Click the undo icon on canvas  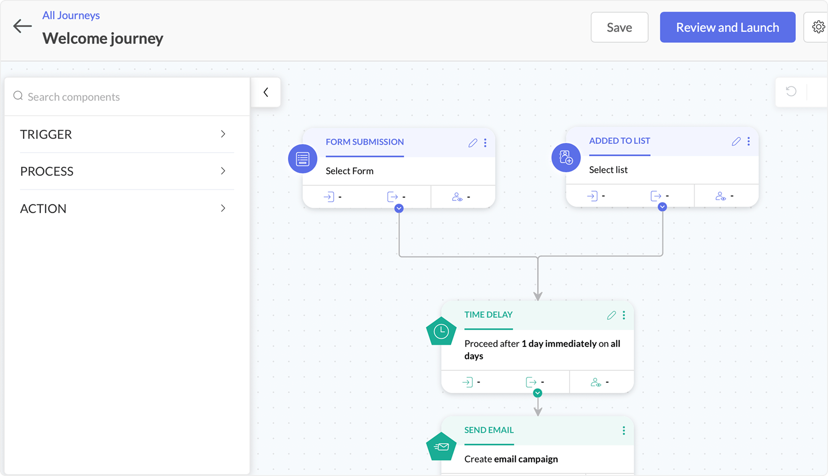click(791, 91)
